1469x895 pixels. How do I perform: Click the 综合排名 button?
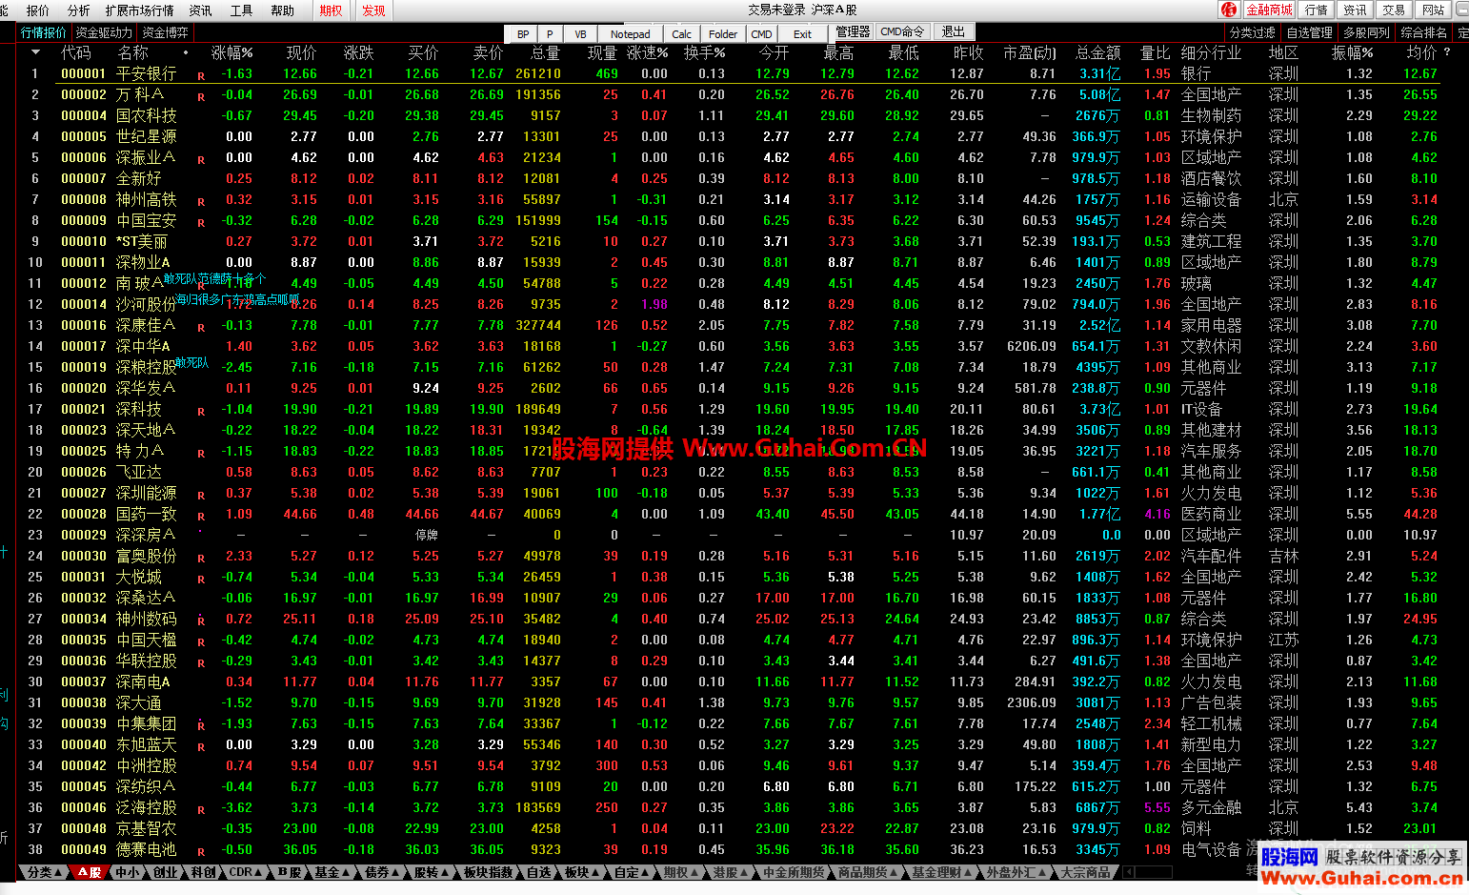point(1424,32)
